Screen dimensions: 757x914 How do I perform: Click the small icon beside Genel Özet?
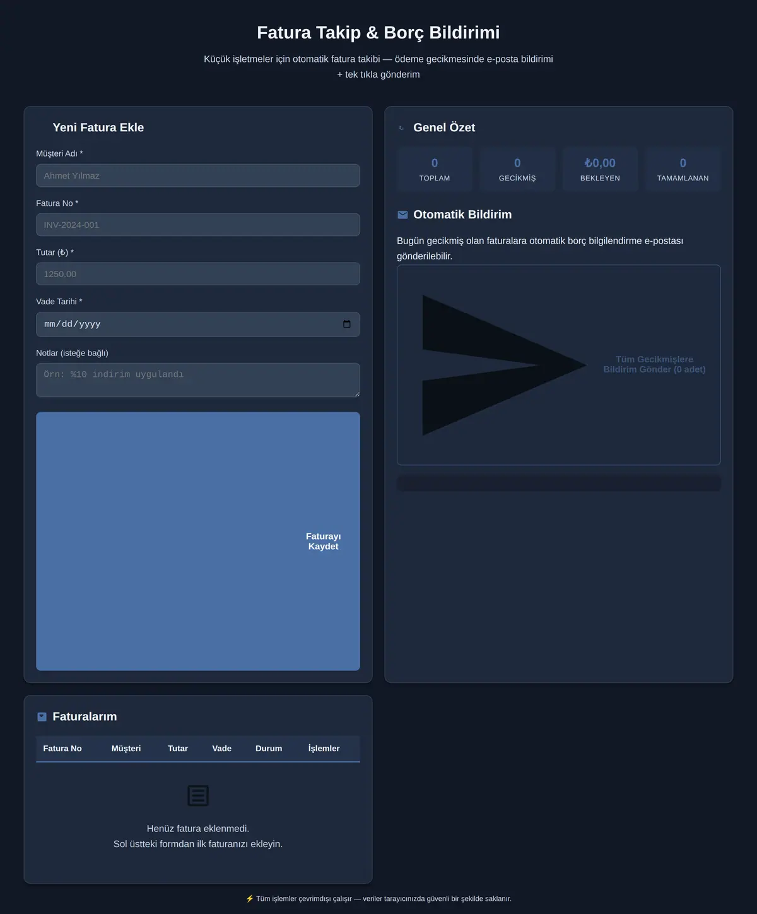401,128
